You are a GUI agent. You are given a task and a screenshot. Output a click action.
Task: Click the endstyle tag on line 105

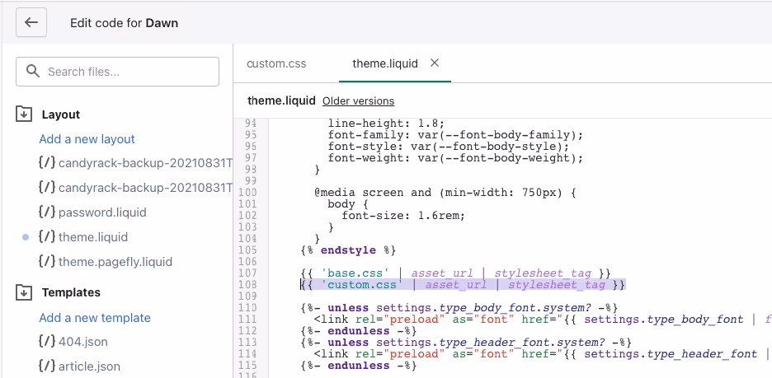348,250
